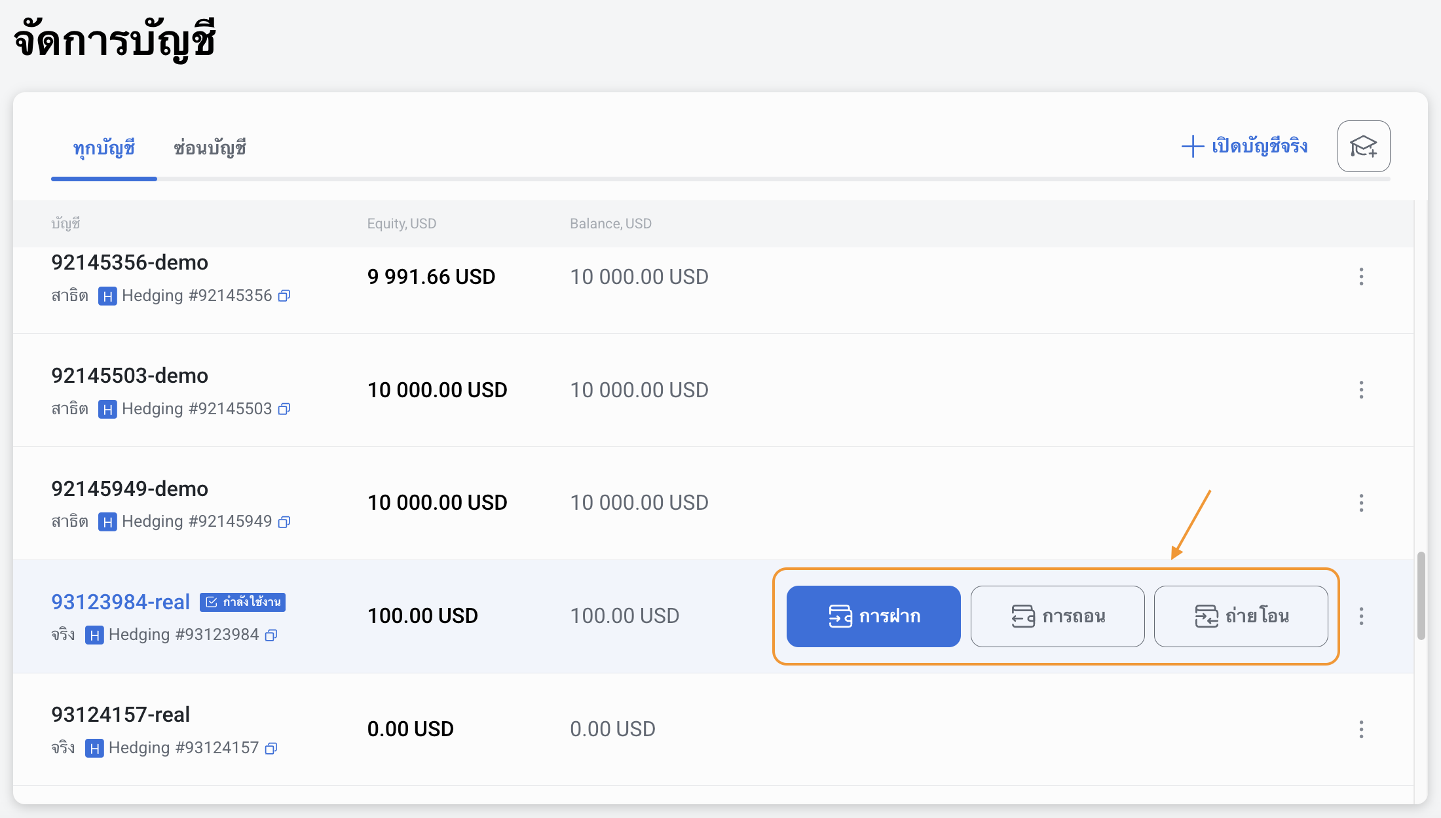This screenshot has height=818, width=1441.
Task: Open demo account graduation-cap icon button
Action: (x=1363, y=146)
